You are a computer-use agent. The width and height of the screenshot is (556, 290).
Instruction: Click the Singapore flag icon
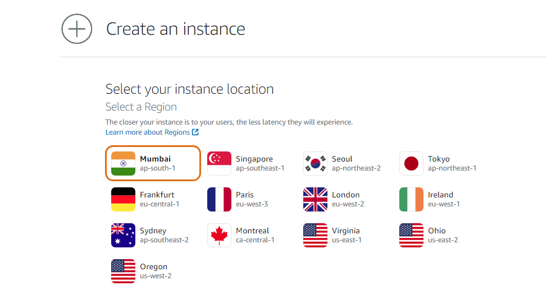click(219, 163)
